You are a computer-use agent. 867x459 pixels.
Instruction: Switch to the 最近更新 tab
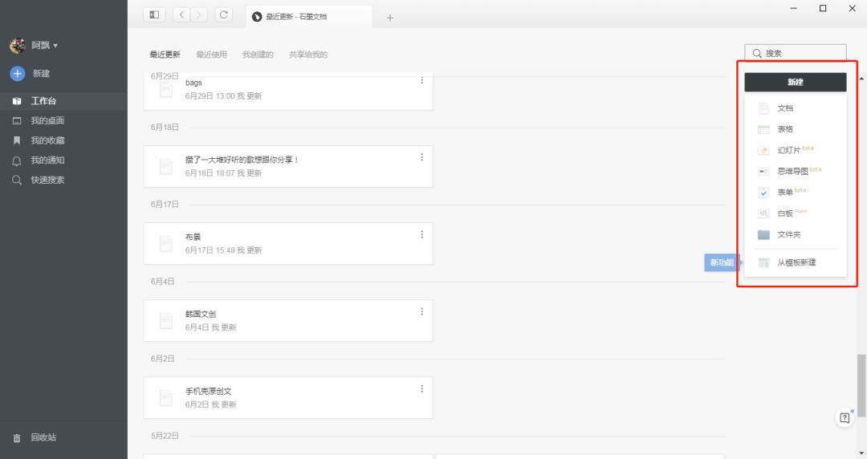[165, 55]
